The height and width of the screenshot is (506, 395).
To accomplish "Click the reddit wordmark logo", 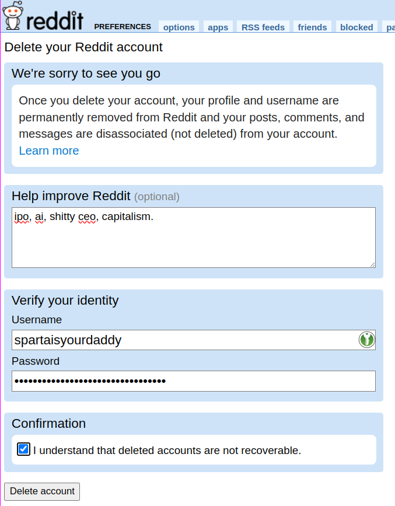I will coord(54,20).
